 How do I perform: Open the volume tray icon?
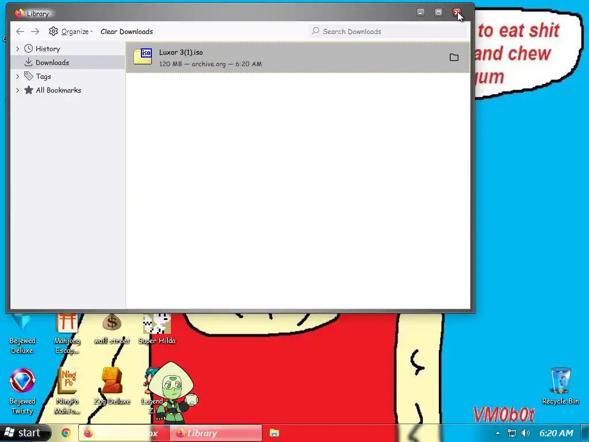[x=526, y=433]
